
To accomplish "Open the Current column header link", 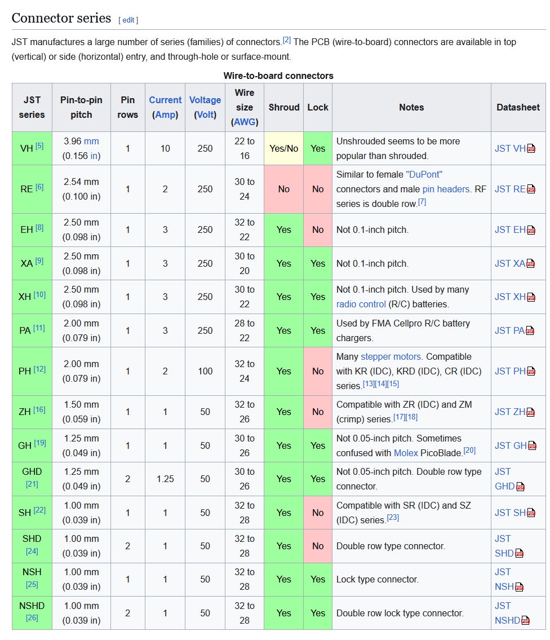I will click(x=165, y=100).
